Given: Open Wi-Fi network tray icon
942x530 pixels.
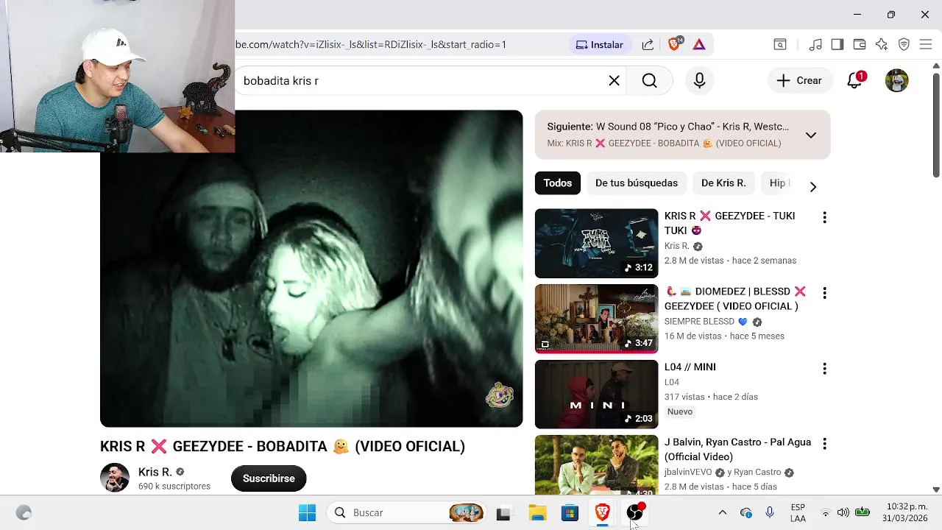Looking at the screenshot, I should 825,512.
